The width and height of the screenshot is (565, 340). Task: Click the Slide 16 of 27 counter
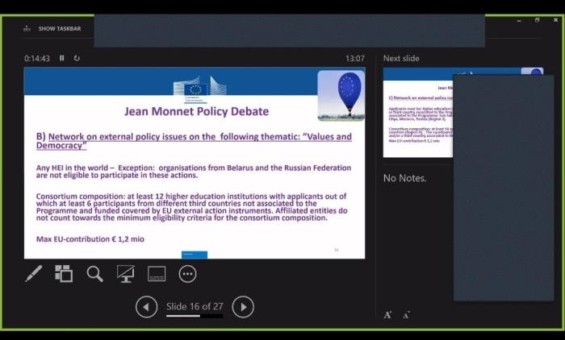click(195, 306)
